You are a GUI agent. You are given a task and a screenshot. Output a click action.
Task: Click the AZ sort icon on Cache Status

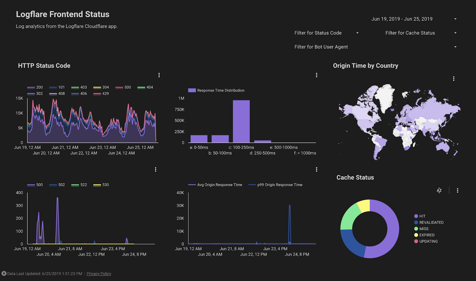(x=439, y=190)
